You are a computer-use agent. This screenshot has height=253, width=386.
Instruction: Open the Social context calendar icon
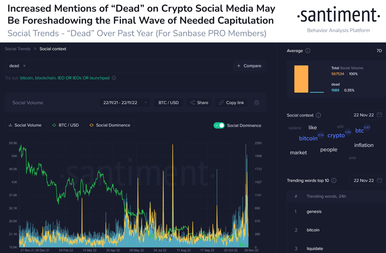(x=379, y=115)
